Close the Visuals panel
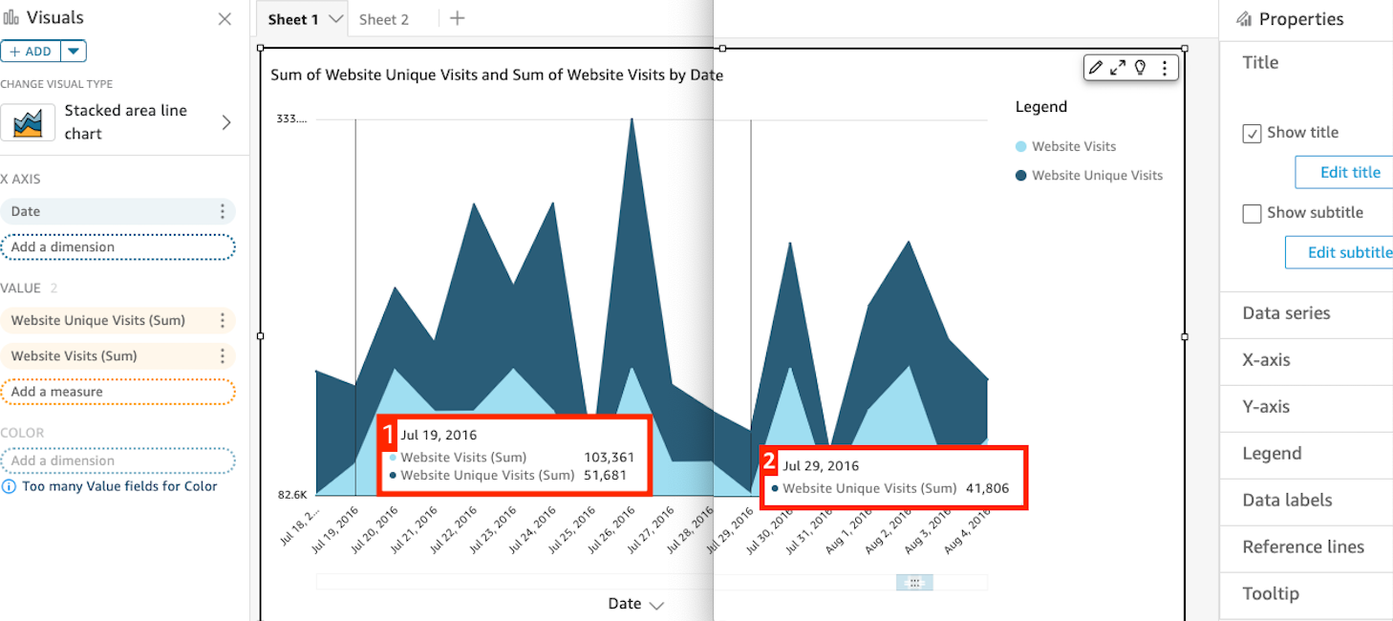The width and height of the screenshot is (1393, 621). 225,19
